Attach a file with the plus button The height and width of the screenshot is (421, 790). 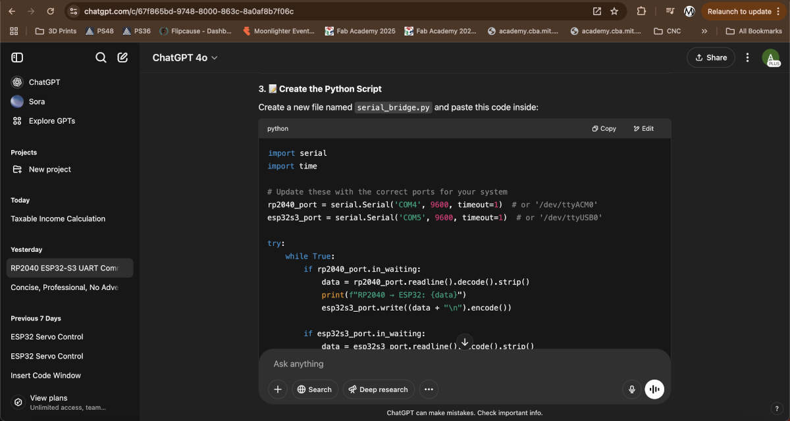click(278, 389)
